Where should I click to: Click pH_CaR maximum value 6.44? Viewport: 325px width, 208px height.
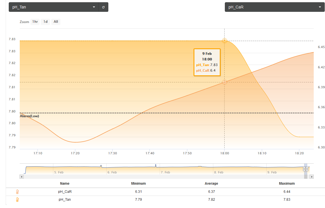click(x=287, y=192)
